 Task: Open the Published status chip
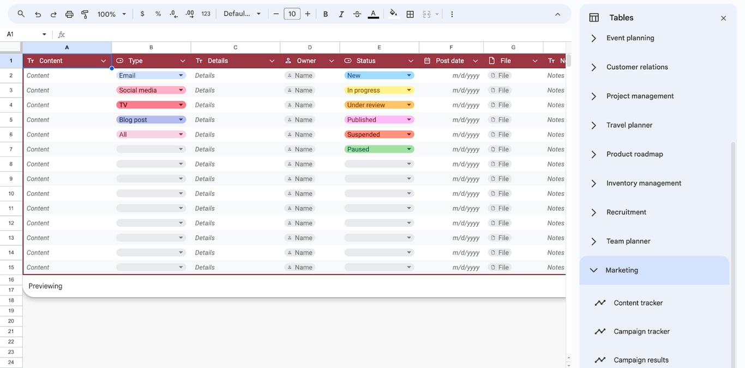(379, 120)
